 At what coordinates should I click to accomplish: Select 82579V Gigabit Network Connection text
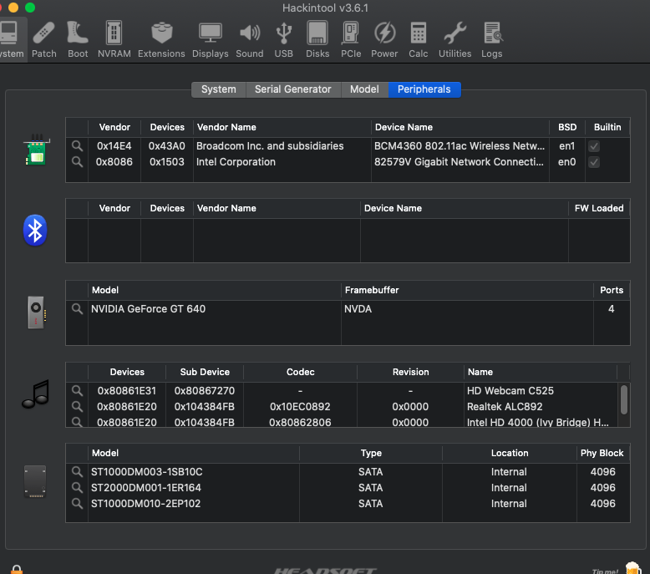pos(459,161)
